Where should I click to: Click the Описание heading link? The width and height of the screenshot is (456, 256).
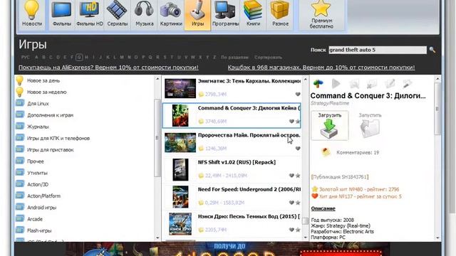pos(323,208)
